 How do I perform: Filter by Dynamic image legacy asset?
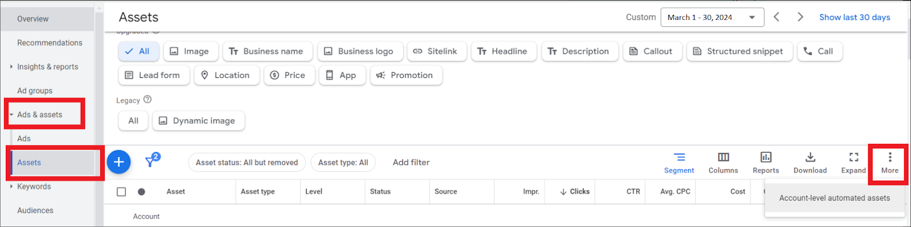pos(198,121)
